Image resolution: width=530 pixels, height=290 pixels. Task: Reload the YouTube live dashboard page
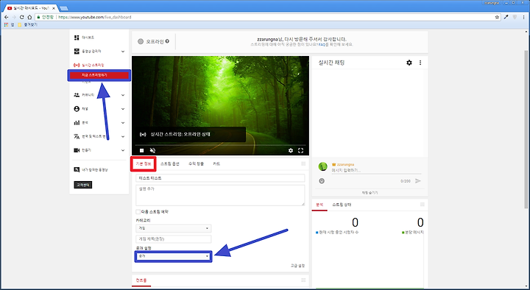pyautogui.click(x=21, y=17)
